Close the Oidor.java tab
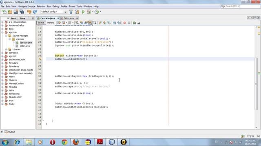261x146 pixels. click(77, 18)
